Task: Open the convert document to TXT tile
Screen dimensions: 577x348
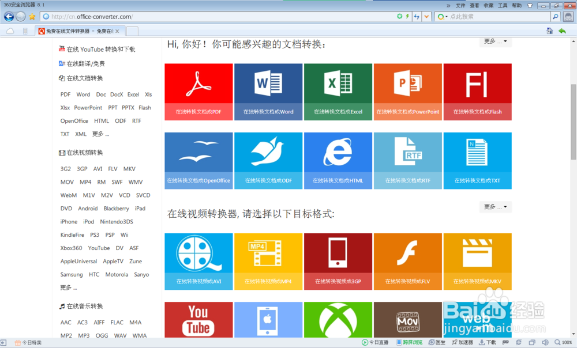Action: click(x=477, y=161)
